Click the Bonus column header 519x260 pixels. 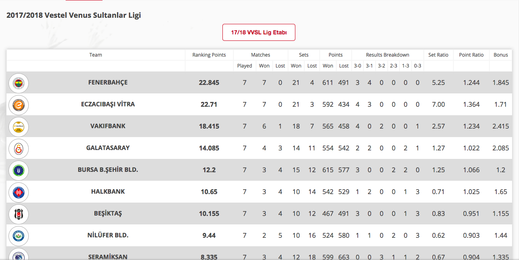pos(501,55)
